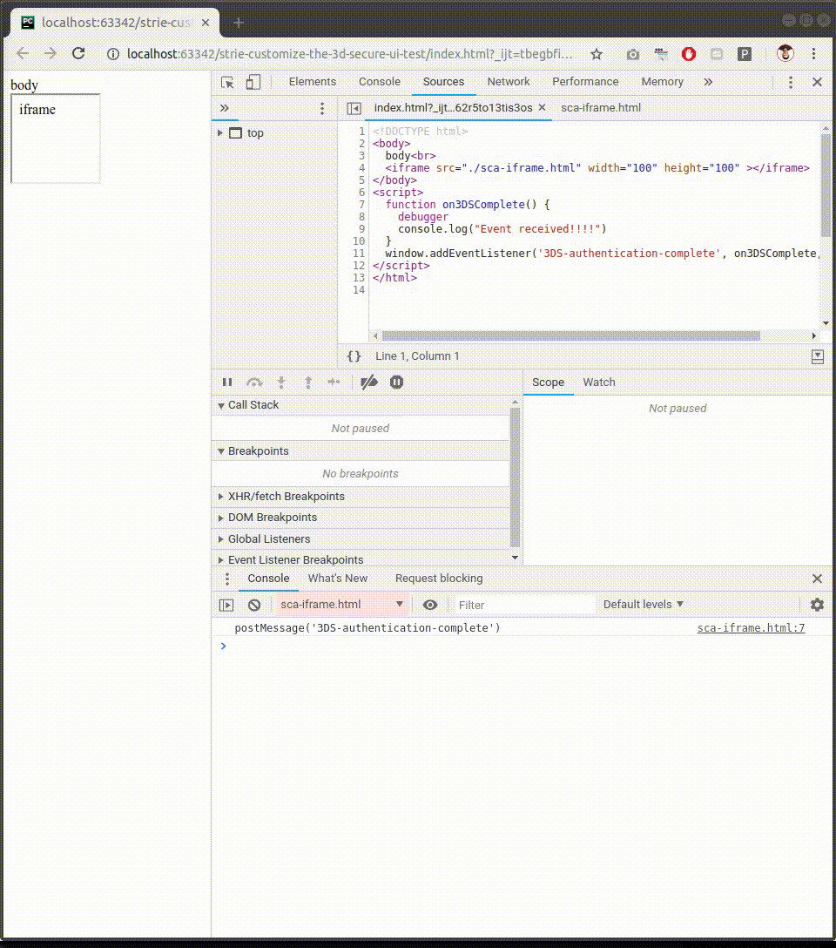836x948 pixels.
Task: Toggle the file navigator sidebar
Action: click(x=354, y=108)
